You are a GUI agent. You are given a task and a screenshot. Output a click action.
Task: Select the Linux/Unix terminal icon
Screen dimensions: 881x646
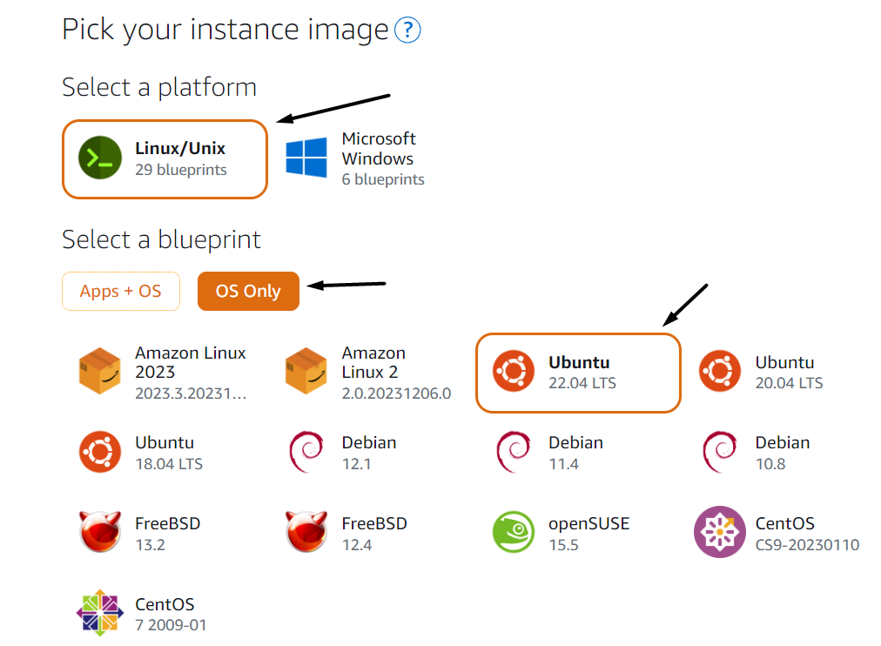coord(100,158)
